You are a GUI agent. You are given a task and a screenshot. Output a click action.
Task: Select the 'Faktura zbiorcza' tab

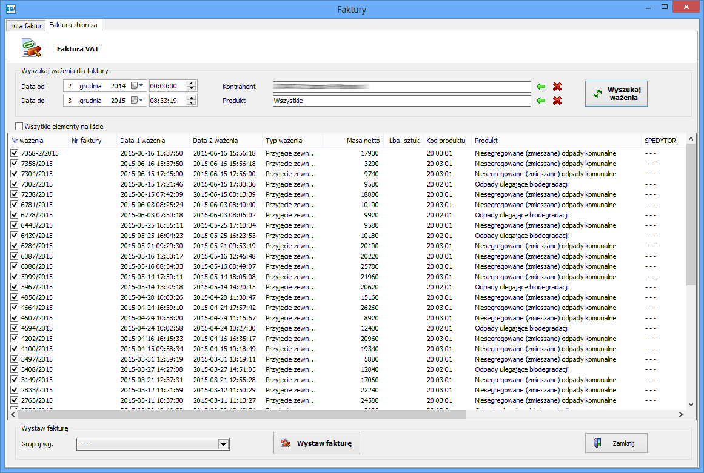[x=73, y=25]
